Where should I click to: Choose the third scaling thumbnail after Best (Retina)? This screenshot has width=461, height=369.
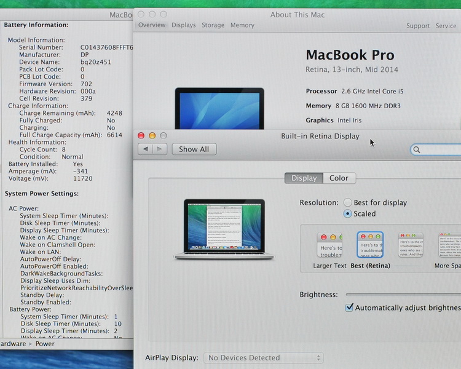pyautogui.click(x=411, y=245)
